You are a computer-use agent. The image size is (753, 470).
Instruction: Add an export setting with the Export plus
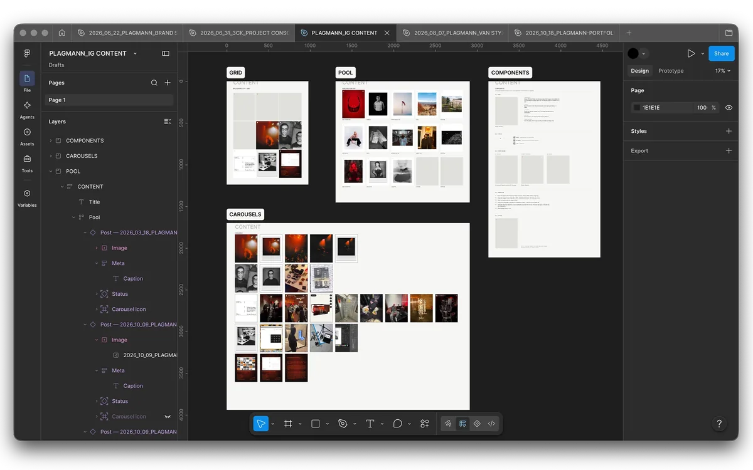click(729, 150)
